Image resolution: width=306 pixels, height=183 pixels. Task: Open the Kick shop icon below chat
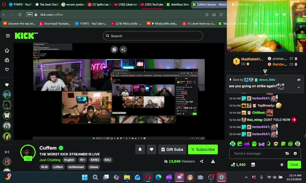pyautogui.click(x=253, y=165)
